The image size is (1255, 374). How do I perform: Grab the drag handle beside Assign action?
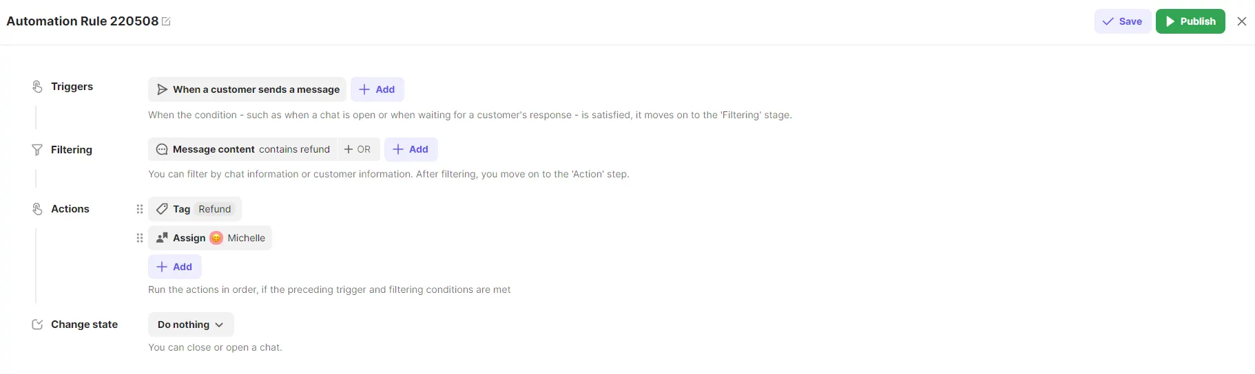[140, 238]
